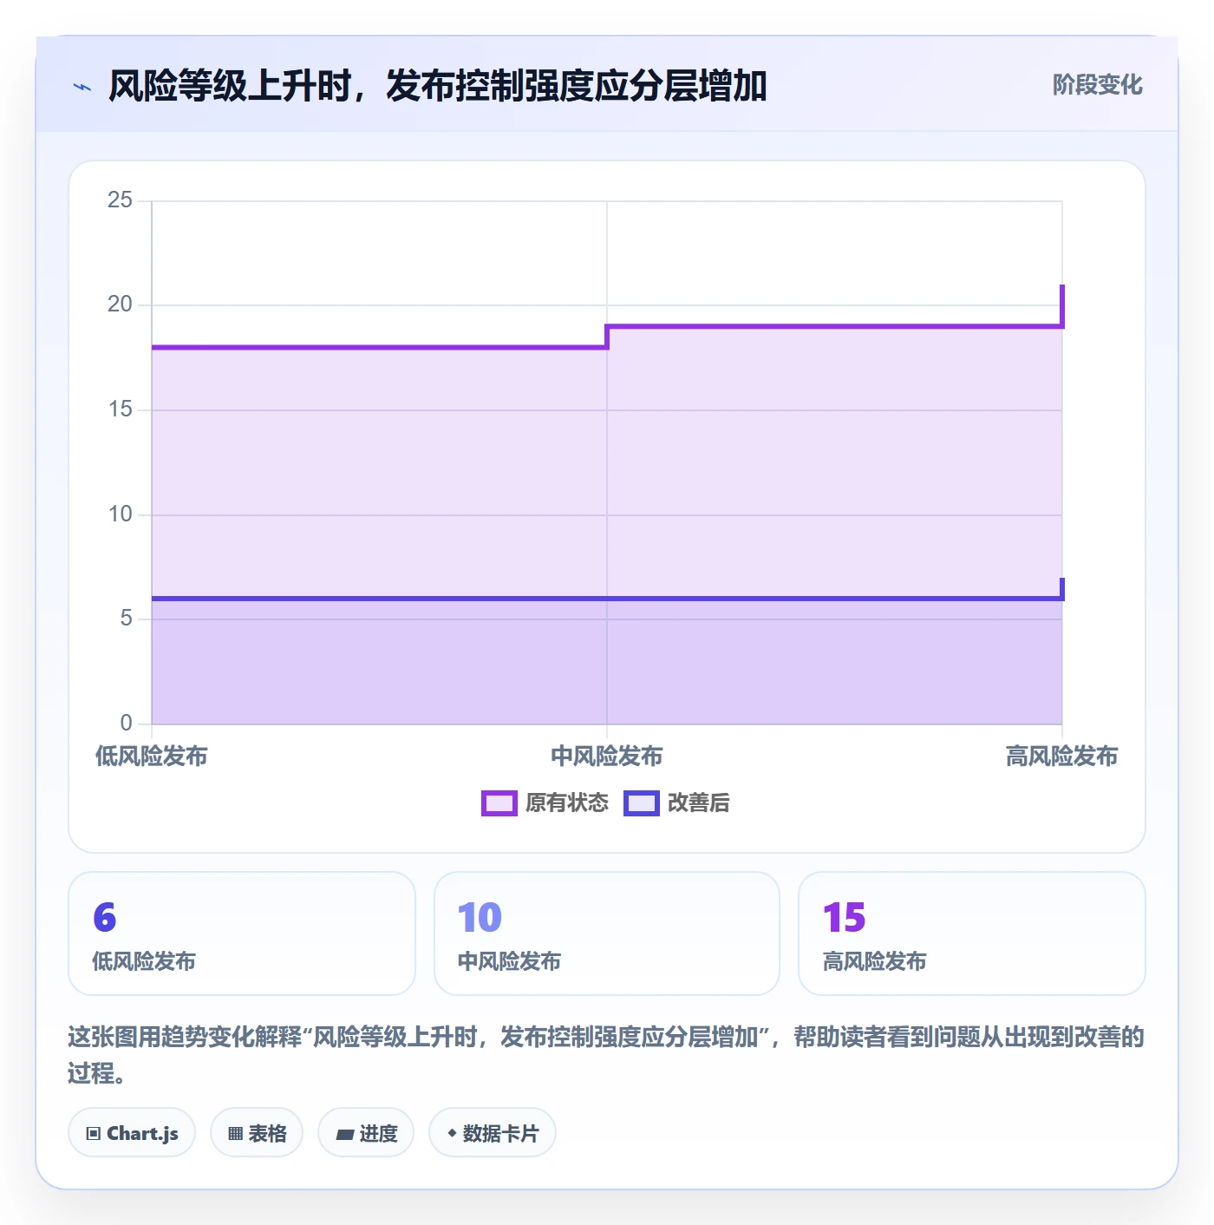Click the square icon in Chart.js tag
Viewport: 1214px width, 1225px height.
pyautogui.click(x=94, y=1134)
